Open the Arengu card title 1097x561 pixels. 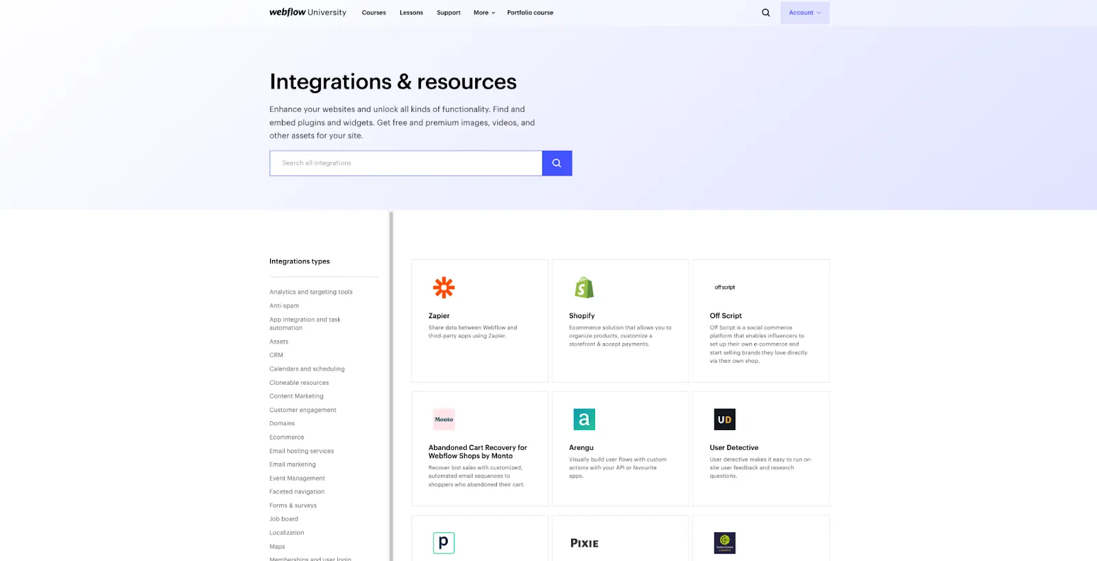(581, 448)
